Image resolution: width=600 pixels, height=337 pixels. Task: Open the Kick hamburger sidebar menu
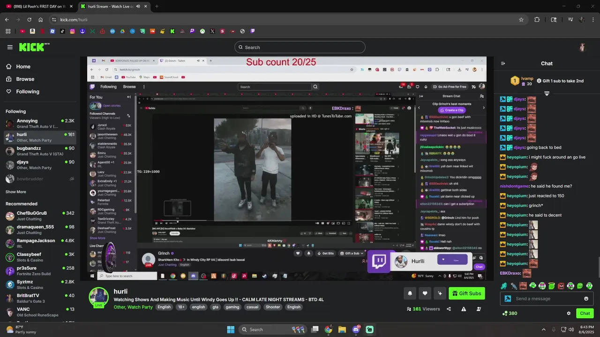[10, 47]
